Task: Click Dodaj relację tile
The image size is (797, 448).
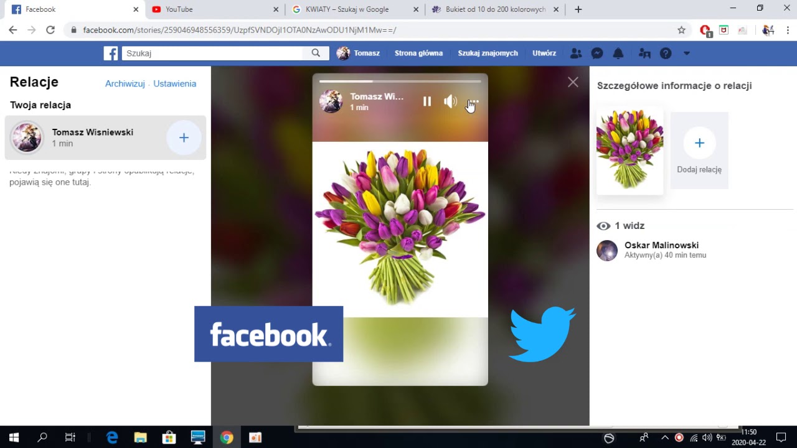Action: pyautogui.click(x=699, y=151)
